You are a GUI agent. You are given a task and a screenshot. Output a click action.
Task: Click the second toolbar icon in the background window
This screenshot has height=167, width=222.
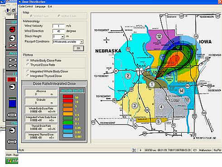(13, 10)
